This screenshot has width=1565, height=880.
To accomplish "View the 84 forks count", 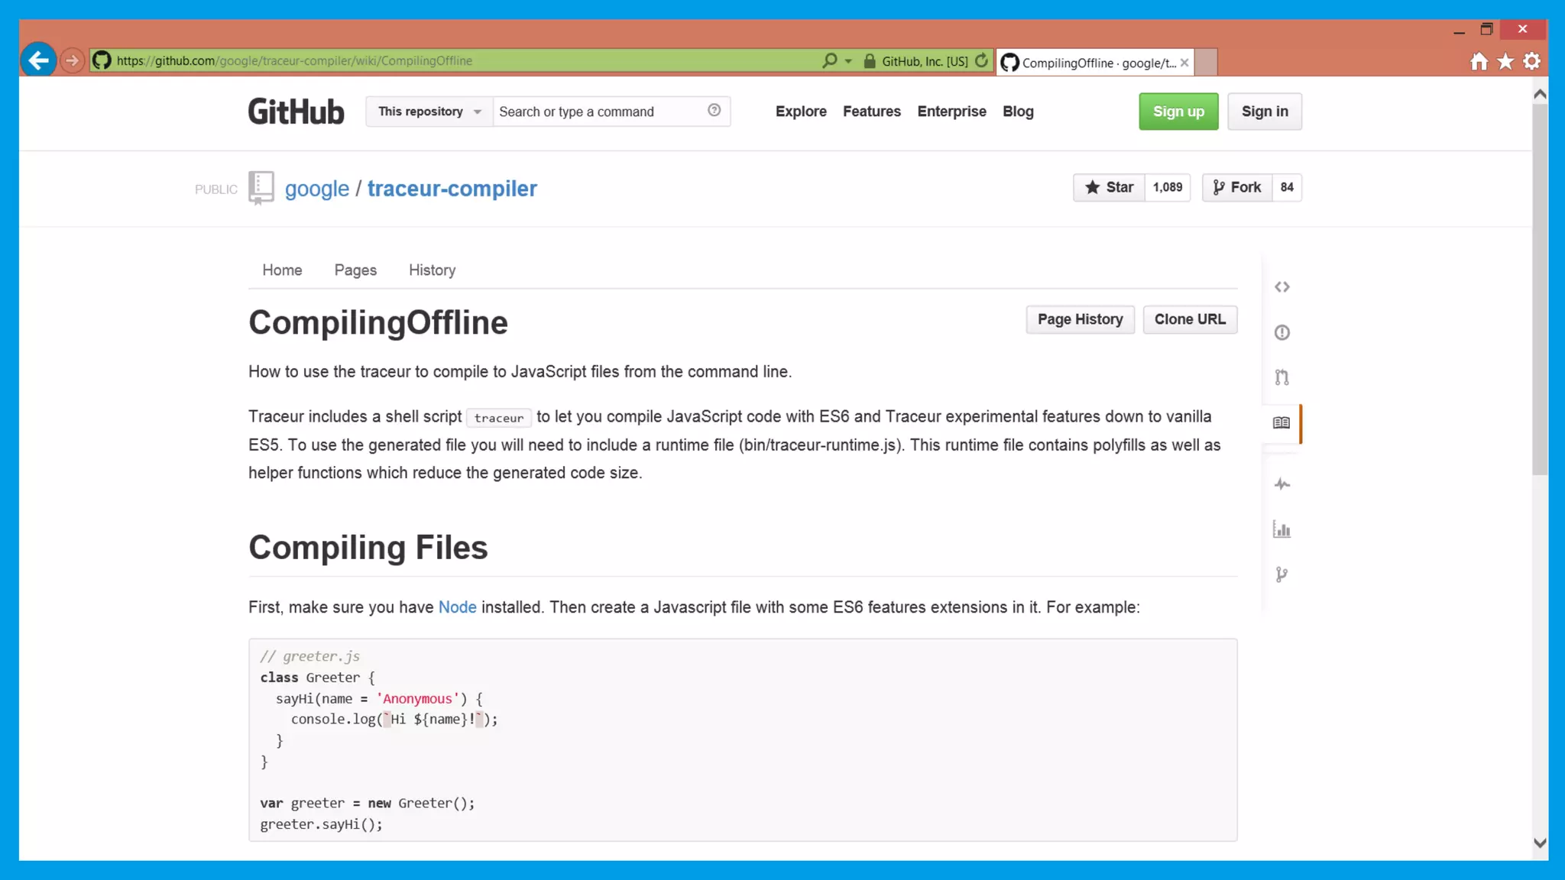I will click(1287, 187).
